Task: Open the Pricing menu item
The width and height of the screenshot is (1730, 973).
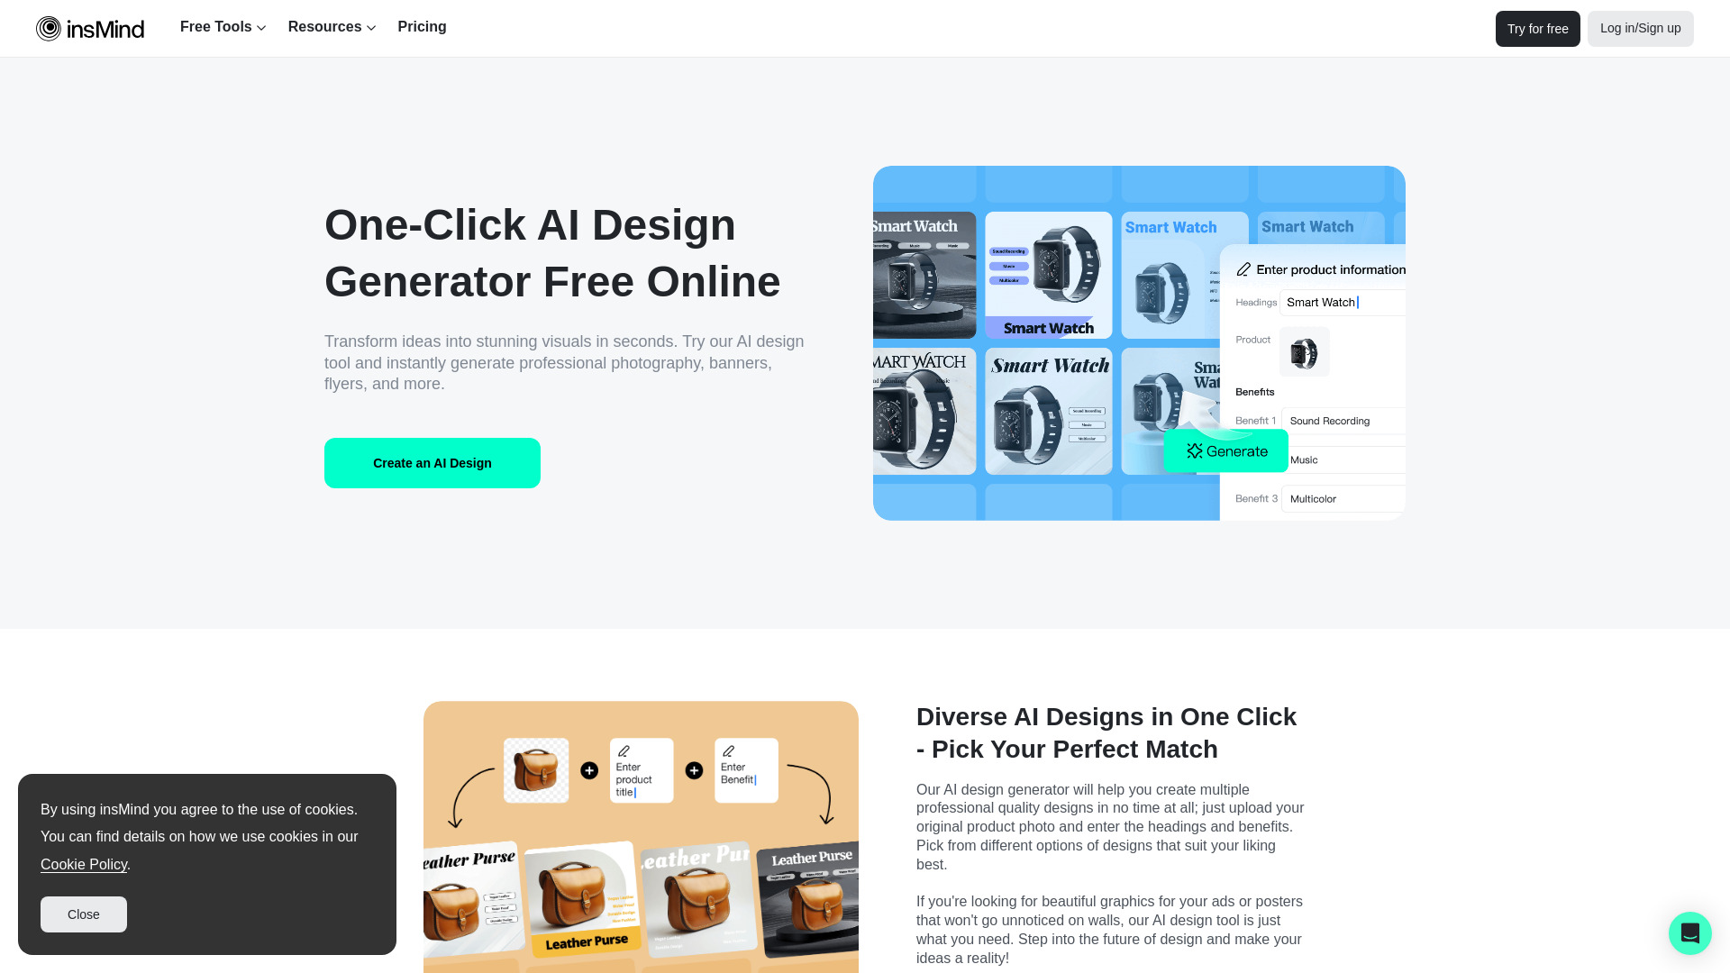Action: (x=422, y=26)
